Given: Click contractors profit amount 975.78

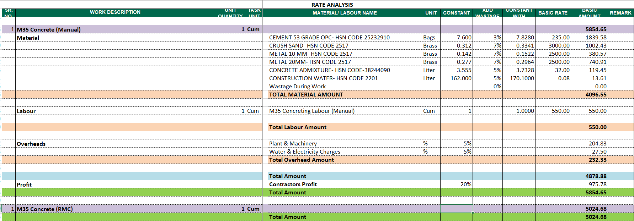Looking at the screenshot, I should tap(589, 184).
